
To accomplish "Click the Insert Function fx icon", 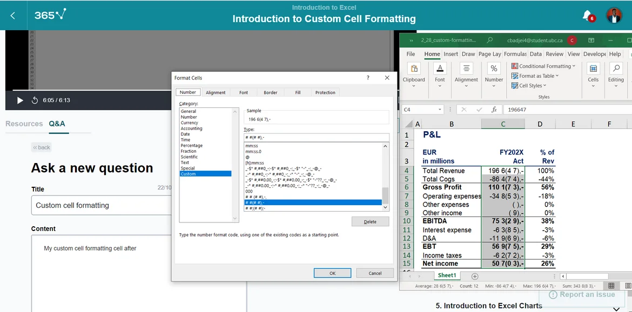I will pyautogui.click(x=494, y=110).
